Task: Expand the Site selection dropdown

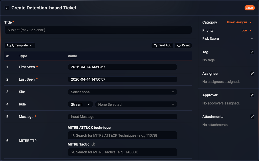Action: 122,92
